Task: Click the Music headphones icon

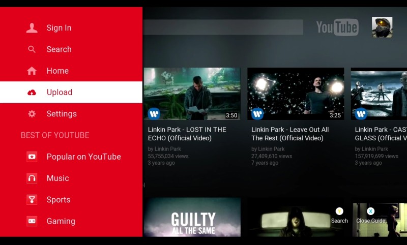Action: coord(32,178)
